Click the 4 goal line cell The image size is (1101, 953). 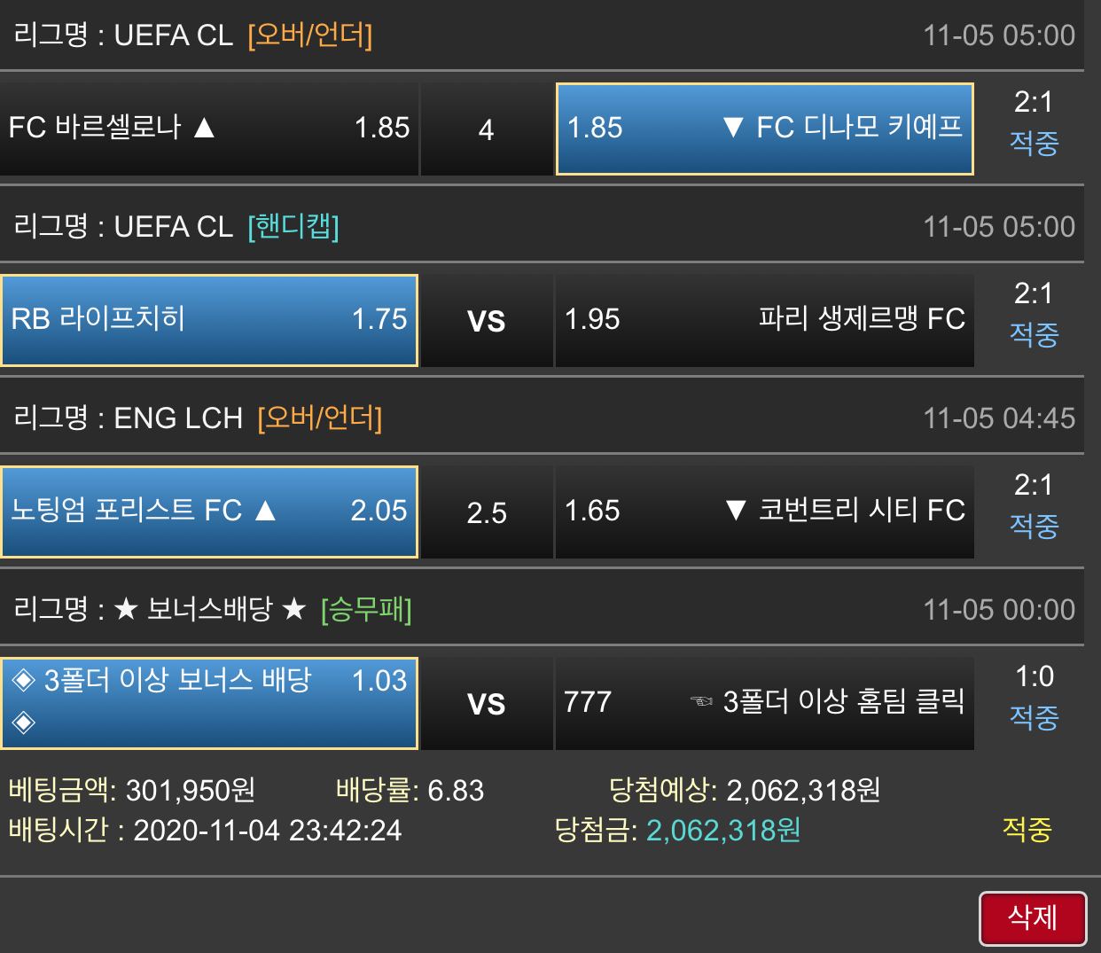click(486, 130)
